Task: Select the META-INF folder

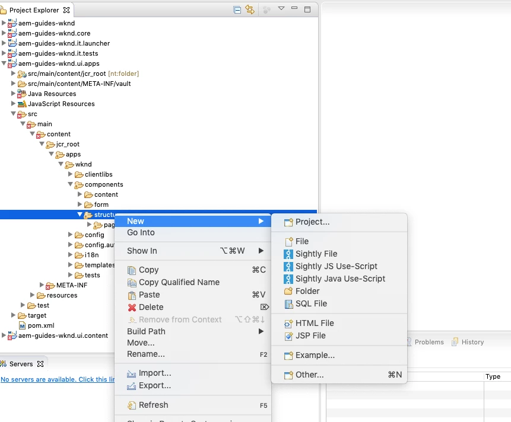Action: (x=72, y=285)
